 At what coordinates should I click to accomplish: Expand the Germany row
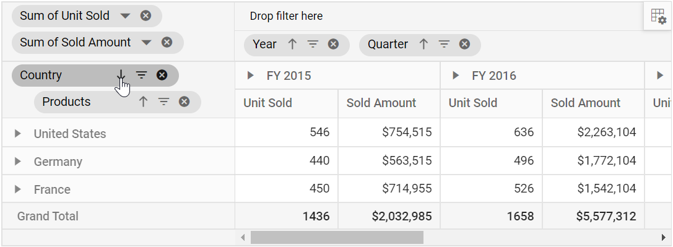tap(17, 161)
